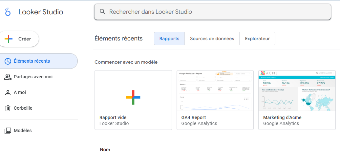
Task: Click the Nom column header
Action: pos(105,149)
